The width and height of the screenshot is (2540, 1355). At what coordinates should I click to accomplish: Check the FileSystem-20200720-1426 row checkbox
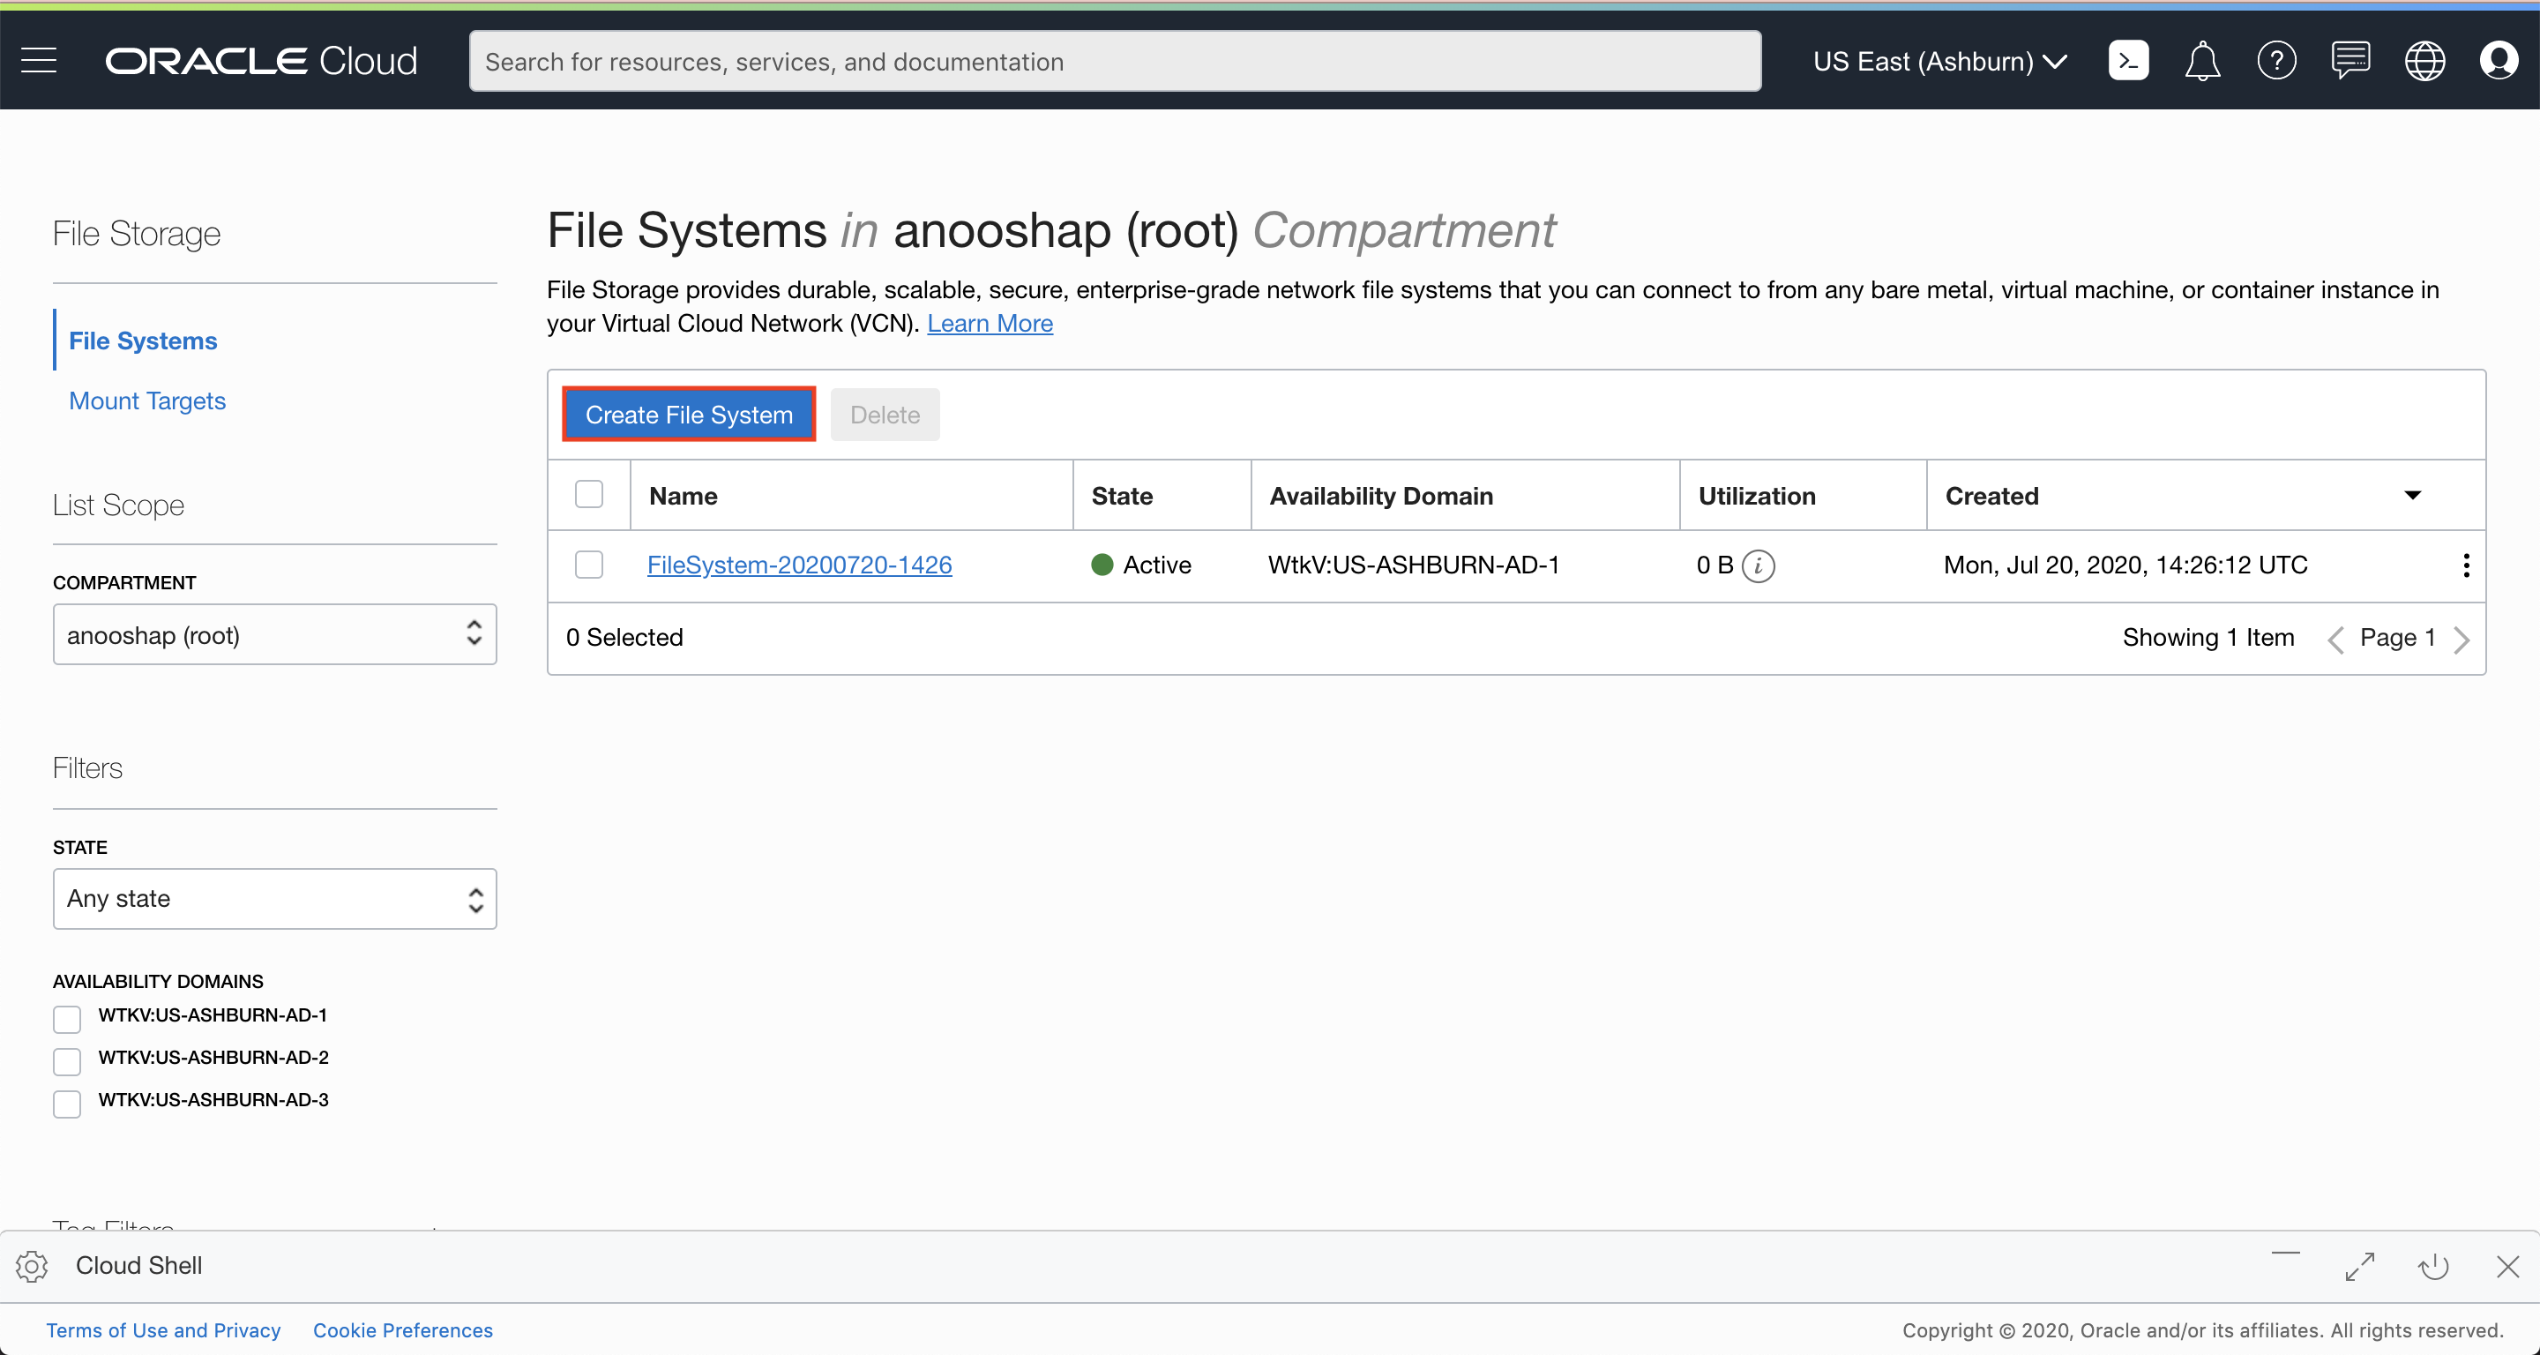(x=588, y=565)
